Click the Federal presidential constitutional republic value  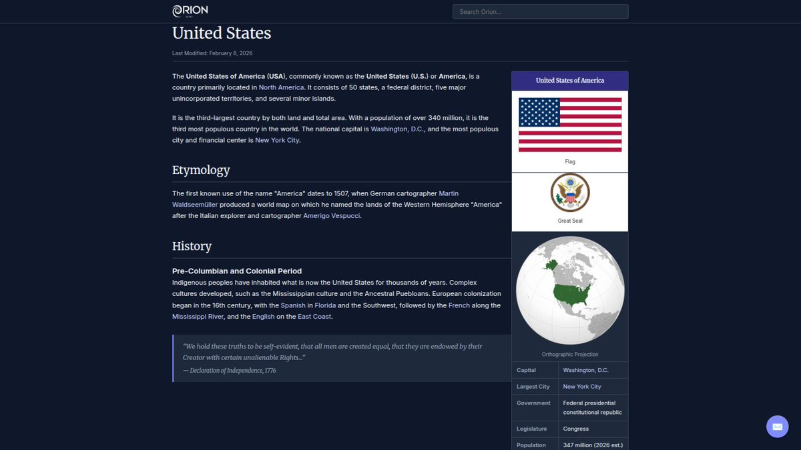(x=593, y=408)
